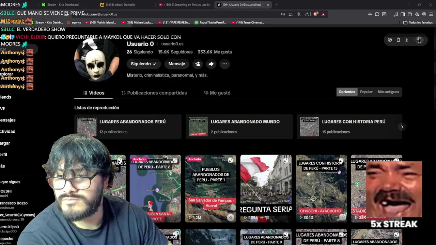This screenshot has width=436, height=245.
Task: Toggle the Siguiendo follow button
Action: 143,64
